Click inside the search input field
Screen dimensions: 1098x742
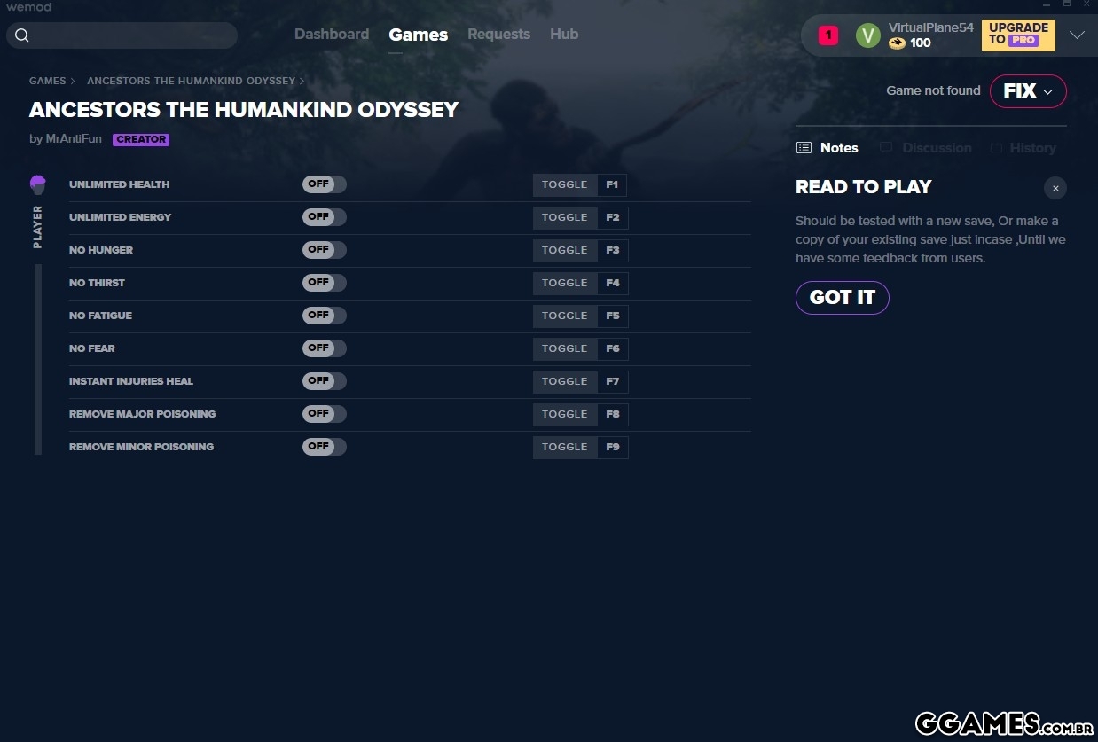pos(133,35)
